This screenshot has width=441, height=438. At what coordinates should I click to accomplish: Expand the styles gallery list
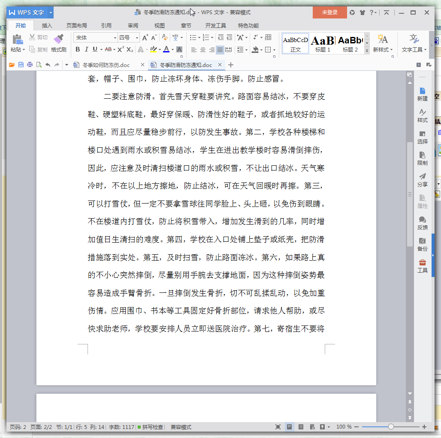pyautogui.click(x=367, y=51)
